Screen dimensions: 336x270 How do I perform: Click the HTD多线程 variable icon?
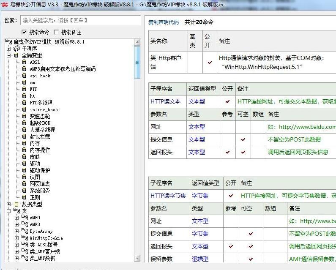[24, 103]
